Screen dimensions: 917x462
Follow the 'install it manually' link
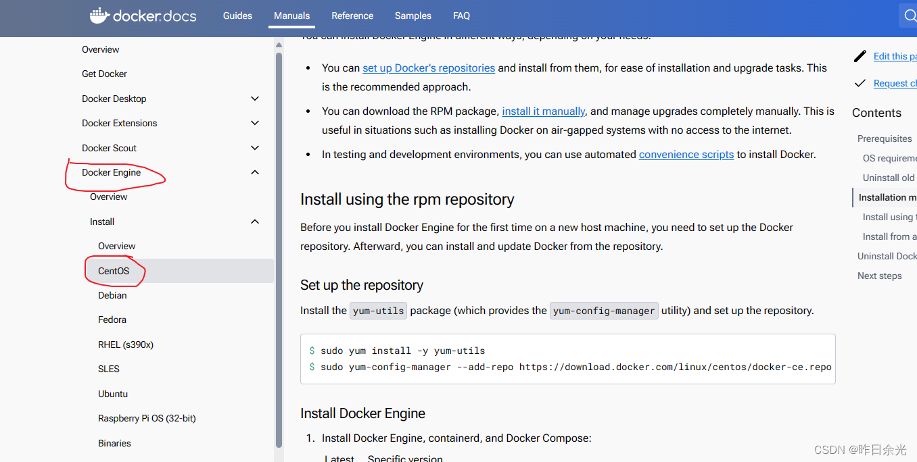point(544,111)
